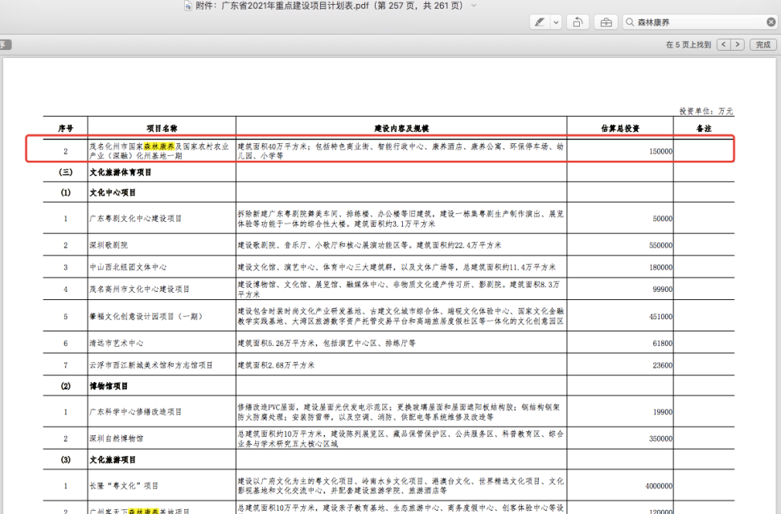Click the investment value 61800
This screenshot has height=514, width=781.
(663, 343)
